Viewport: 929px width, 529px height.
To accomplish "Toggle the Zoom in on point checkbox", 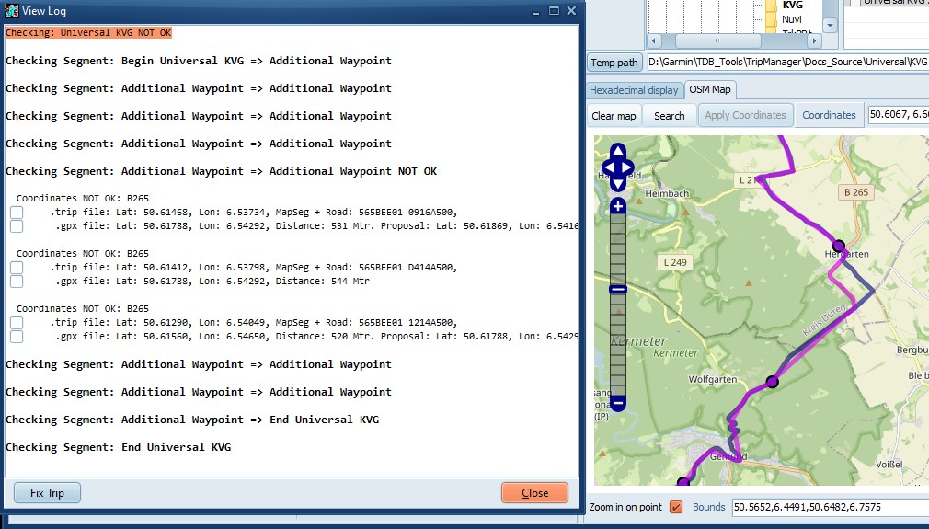I will point(676,507).
